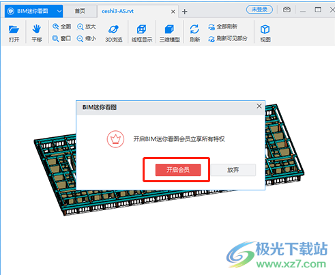Click the 全图 zoom extents tool
This screenshot has height=275, width=335.
61,27
